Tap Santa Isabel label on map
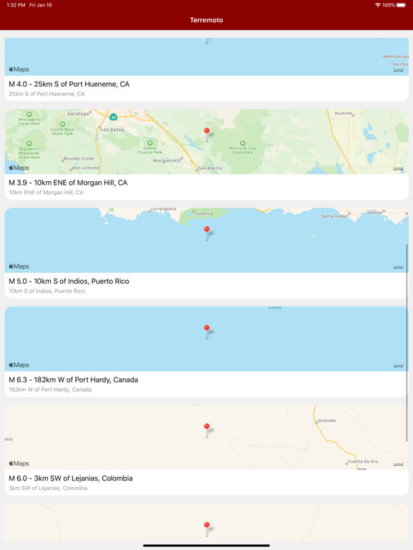This screenshot has width=413, height=550. [x=334, y=216]
